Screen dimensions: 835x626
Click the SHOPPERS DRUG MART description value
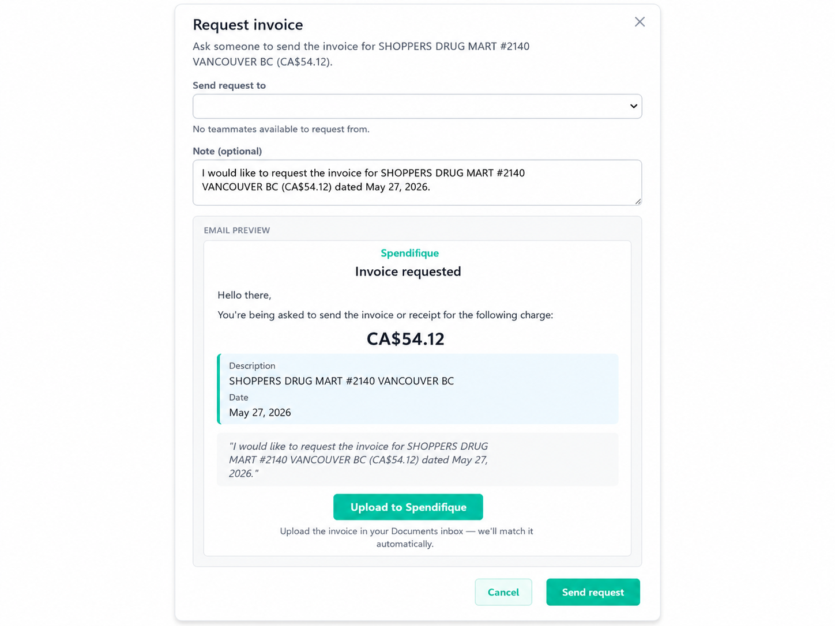[x=341, y=381]
